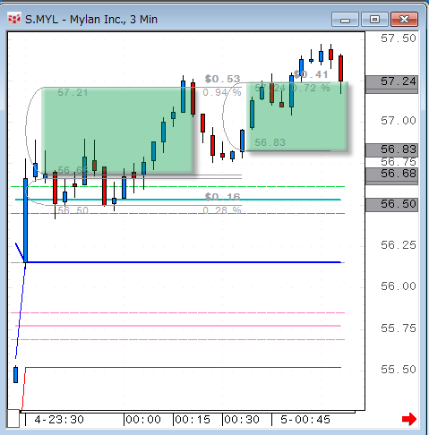429x435 pixels.
Task: Click the 56.25 price axis label
Action: 399,245
